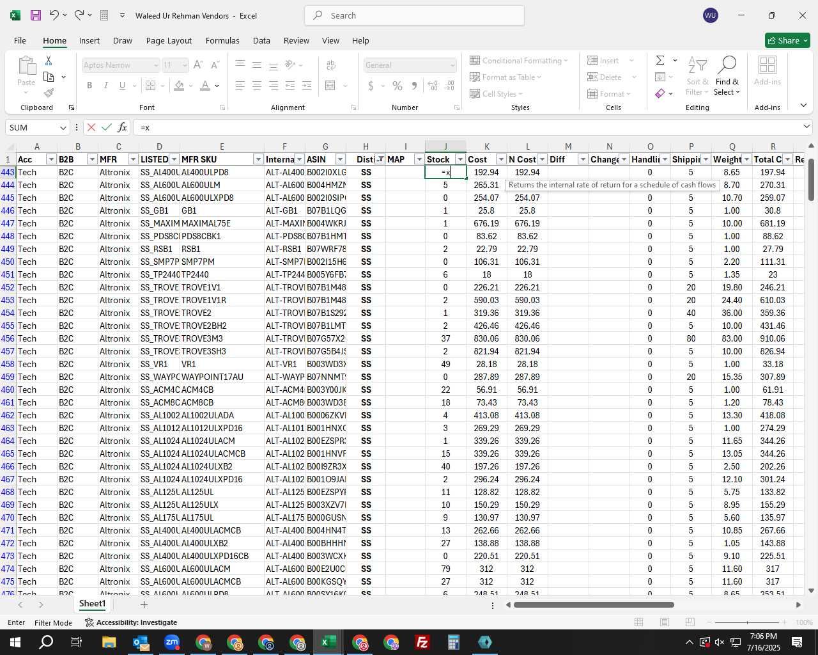Viewport: 818px width, 655px height.
Task: Open Zoom app from the taskbar
Action: [172, 642]
